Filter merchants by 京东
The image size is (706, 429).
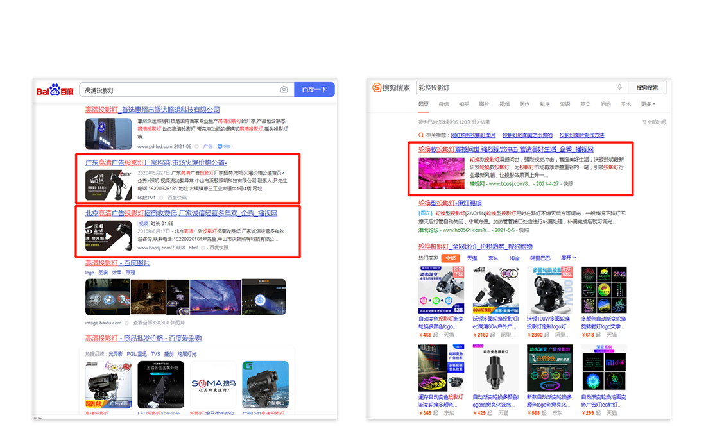(493, 258)
